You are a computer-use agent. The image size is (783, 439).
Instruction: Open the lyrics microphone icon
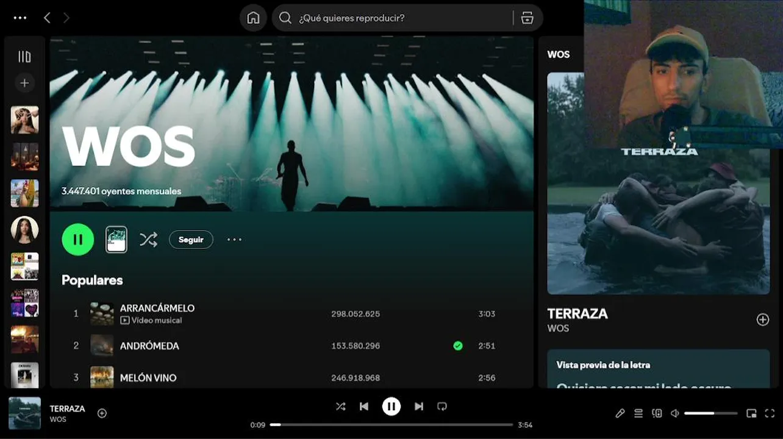pos(620,413)
